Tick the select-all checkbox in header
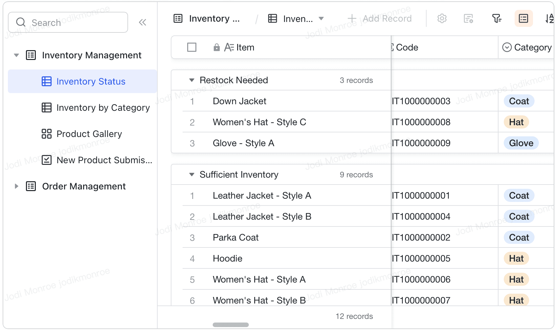Image resolution: width=555 pixels, height=333 pixels. [x=192, y=47]
